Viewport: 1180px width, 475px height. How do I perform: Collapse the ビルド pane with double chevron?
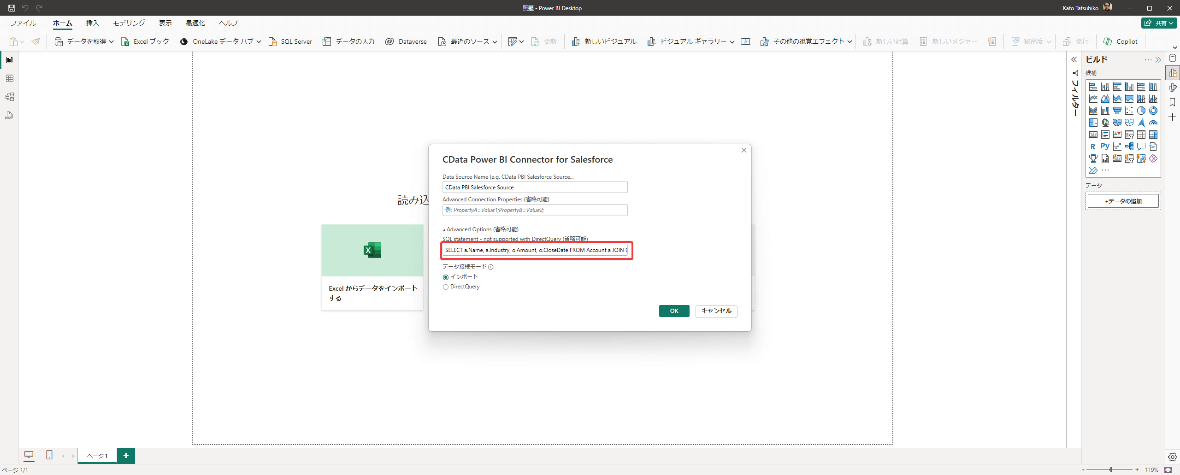click(1158, 60)
